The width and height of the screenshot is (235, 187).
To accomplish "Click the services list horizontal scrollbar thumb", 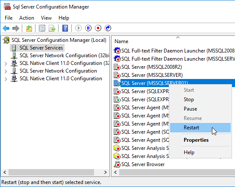I will 177,172.
